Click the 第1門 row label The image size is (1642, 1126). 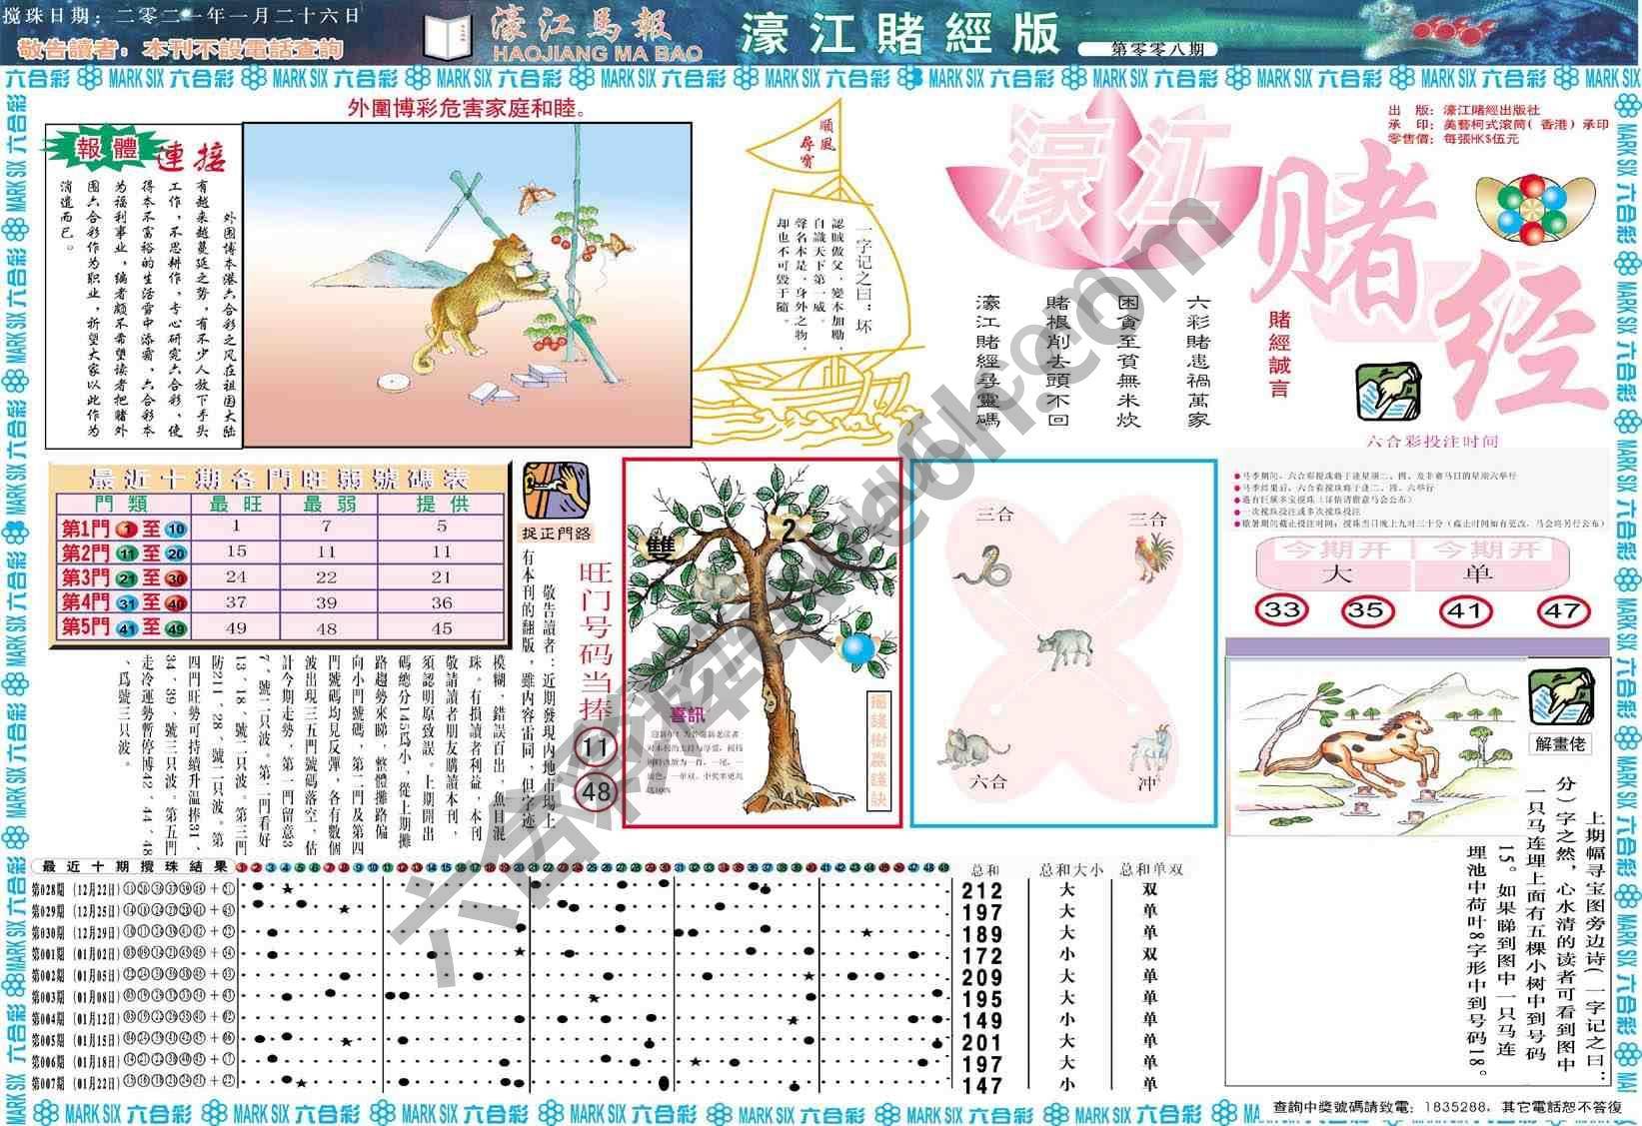[124, 529]
